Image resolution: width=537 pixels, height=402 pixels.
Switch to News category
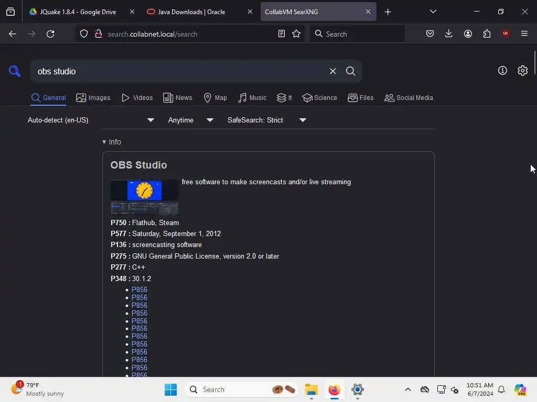[x=178, y=98]
